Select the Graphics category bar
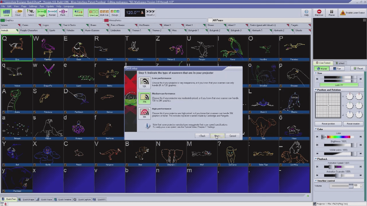Image resolution: width=367 pixels, height=206 pixels. (52, 20)
